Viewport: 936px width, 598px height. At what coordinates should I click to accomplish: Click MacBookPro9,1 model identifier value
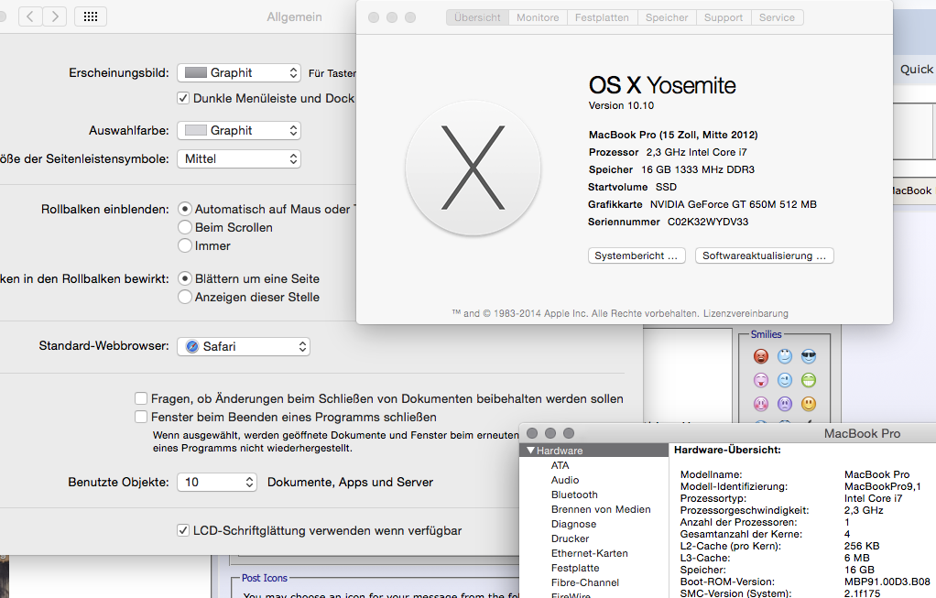pyautogui.click(x=882, y=486)
